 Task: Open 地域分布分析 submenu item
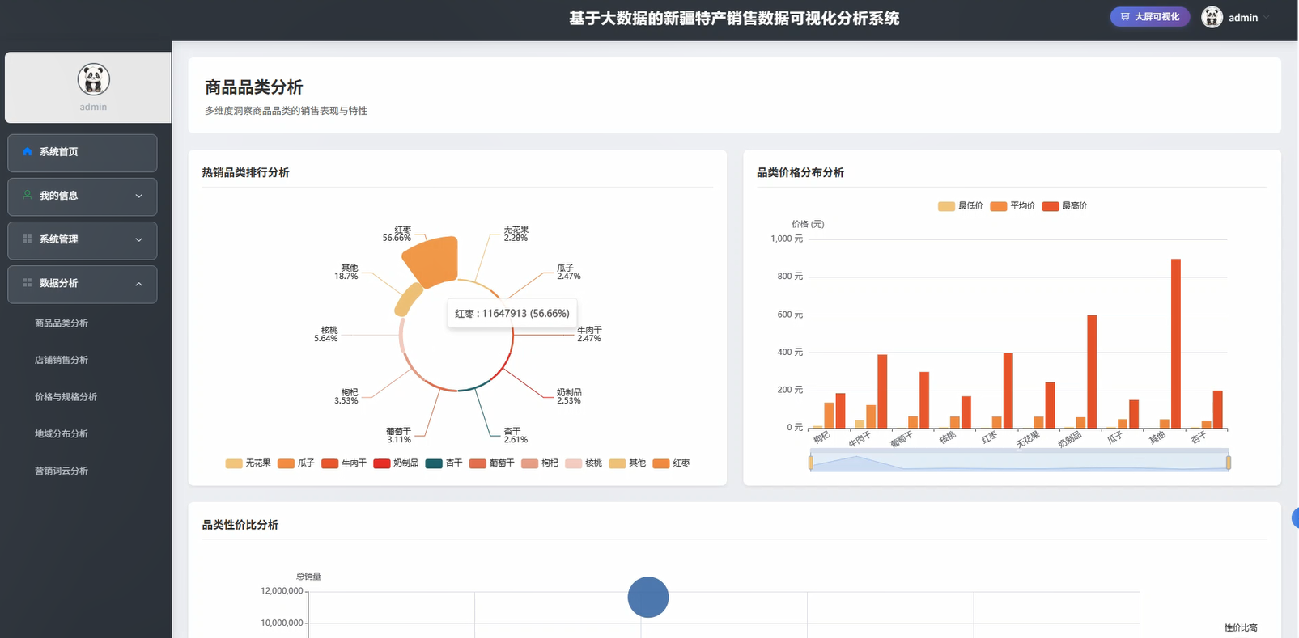(x=62, y=434)
